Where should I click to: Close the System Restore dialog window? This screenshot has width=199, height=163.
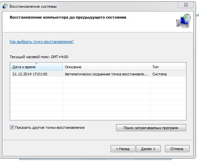[186, 5]
